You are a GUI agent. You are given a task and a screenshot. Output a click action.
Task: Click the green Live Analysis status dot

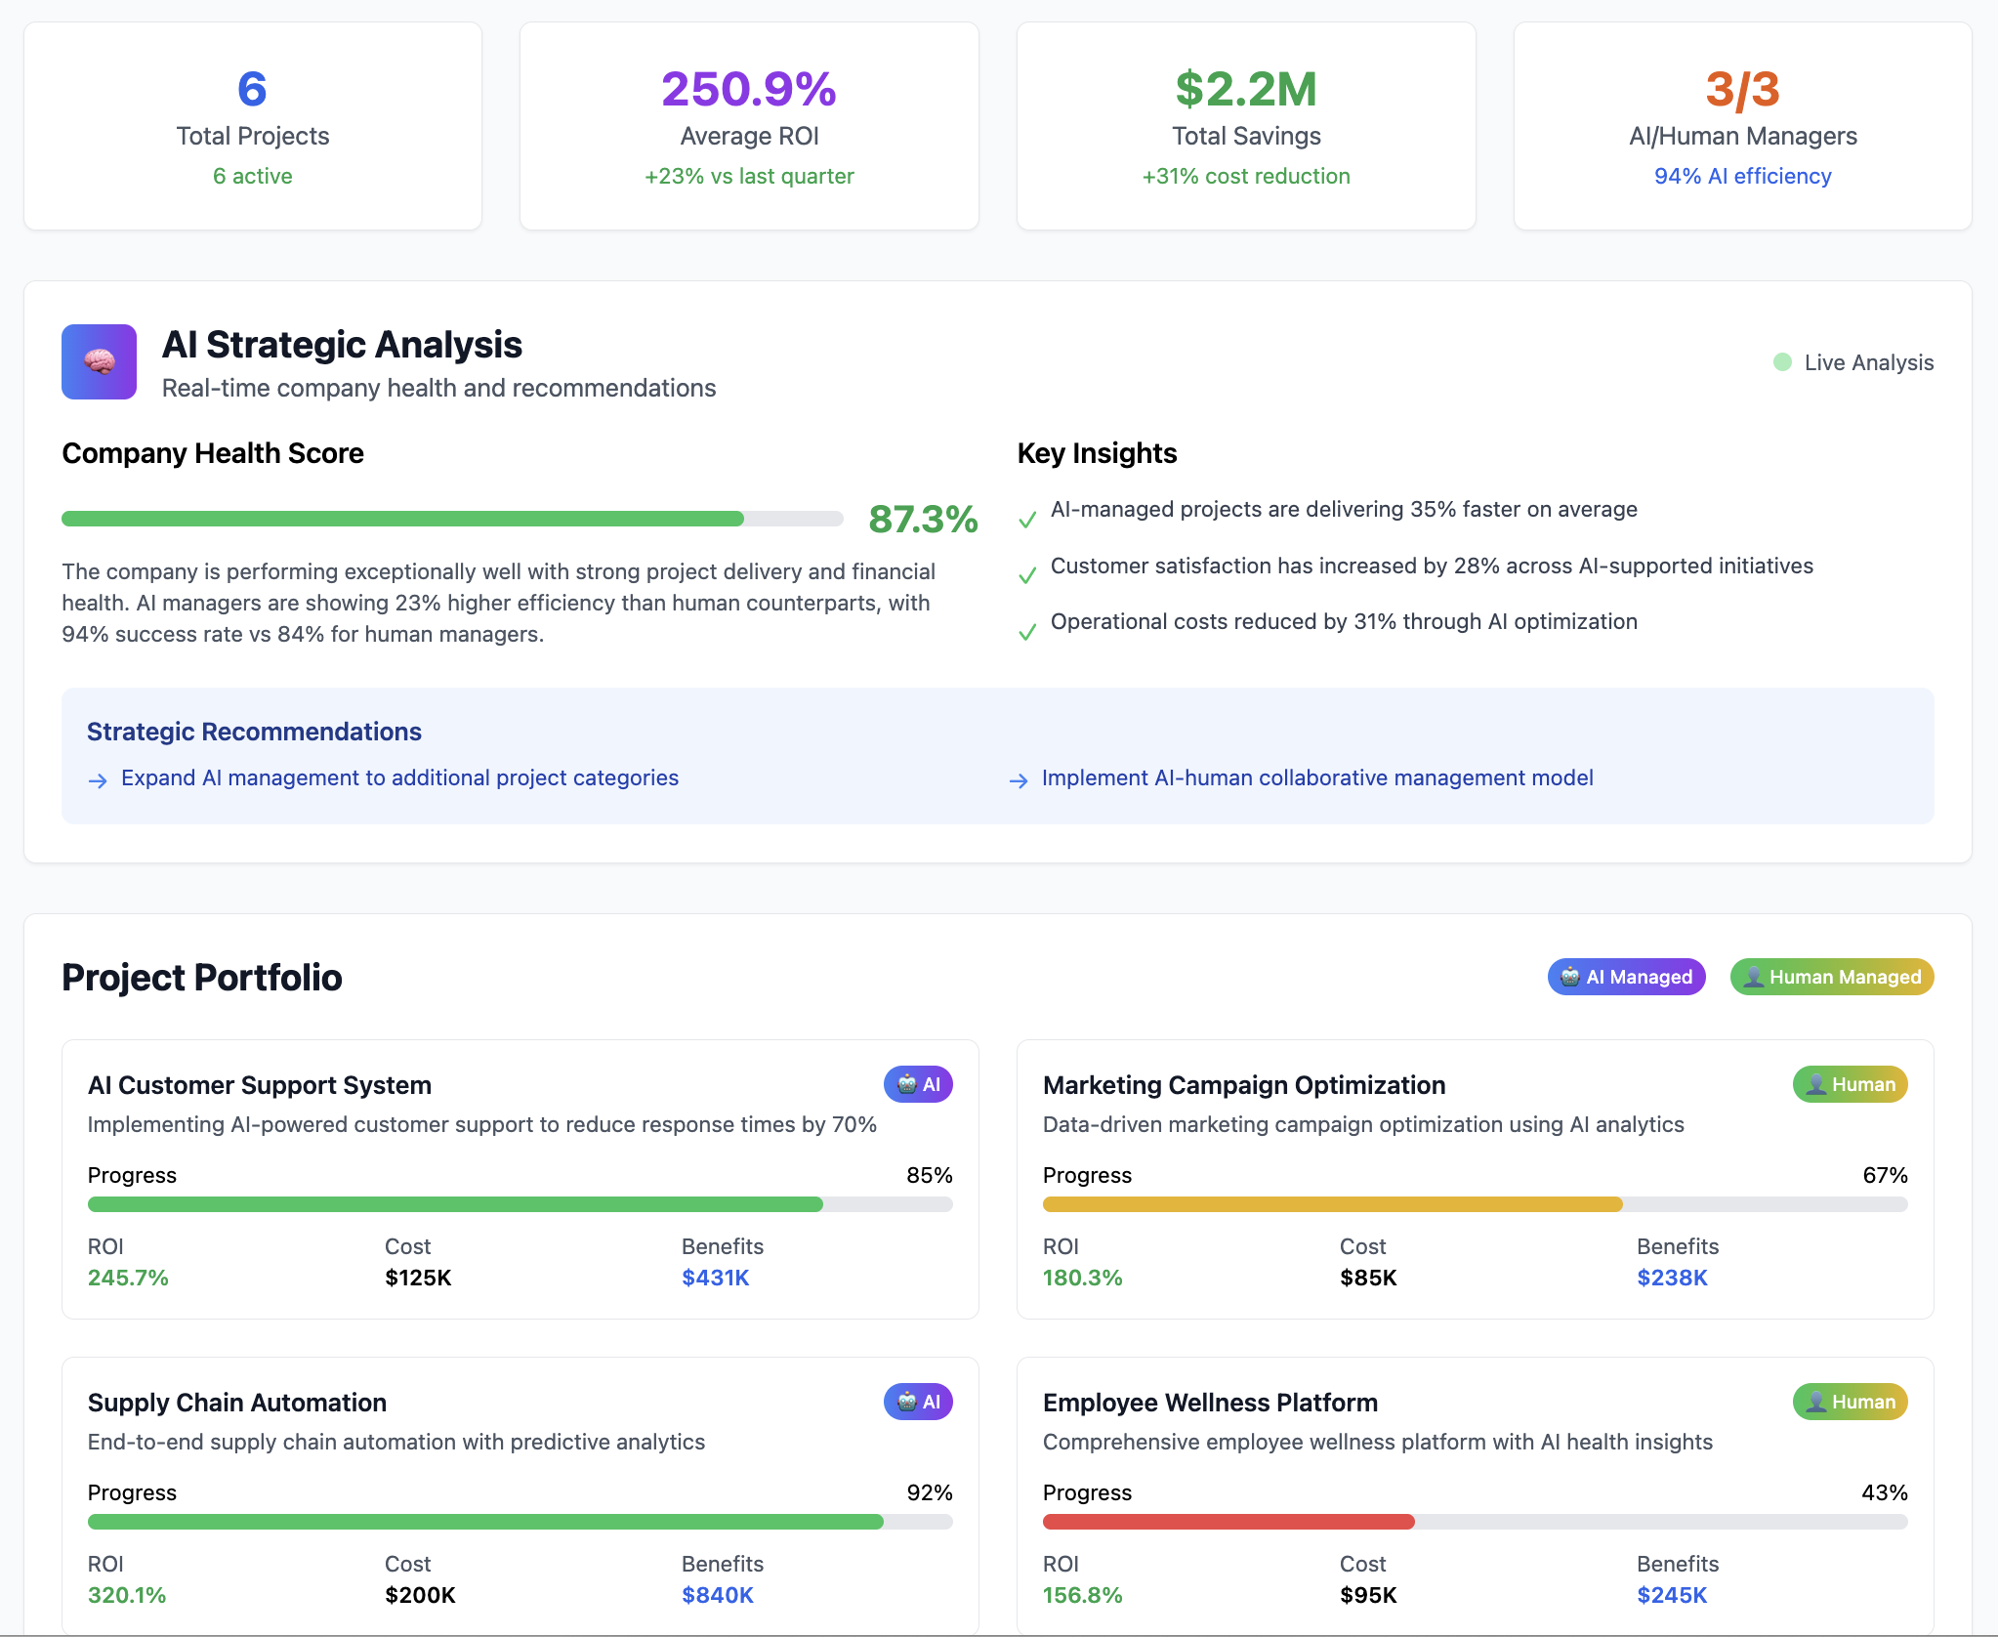[1782, 361]
